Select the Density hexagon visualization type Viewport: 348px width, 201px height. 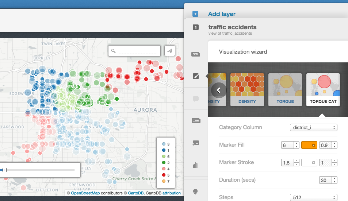pos(247,90)
